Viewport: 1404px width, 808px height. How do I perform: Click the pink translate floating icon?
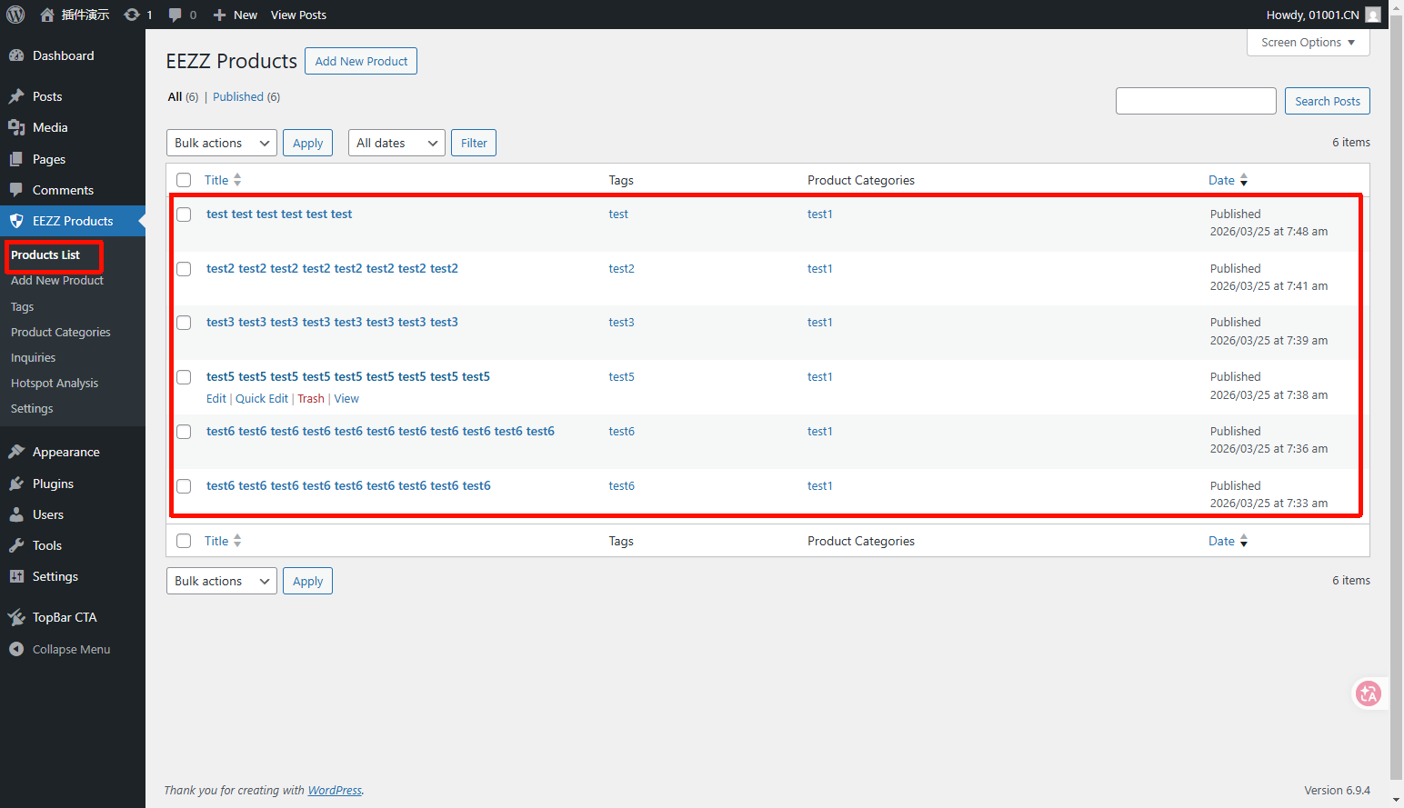1368,694
